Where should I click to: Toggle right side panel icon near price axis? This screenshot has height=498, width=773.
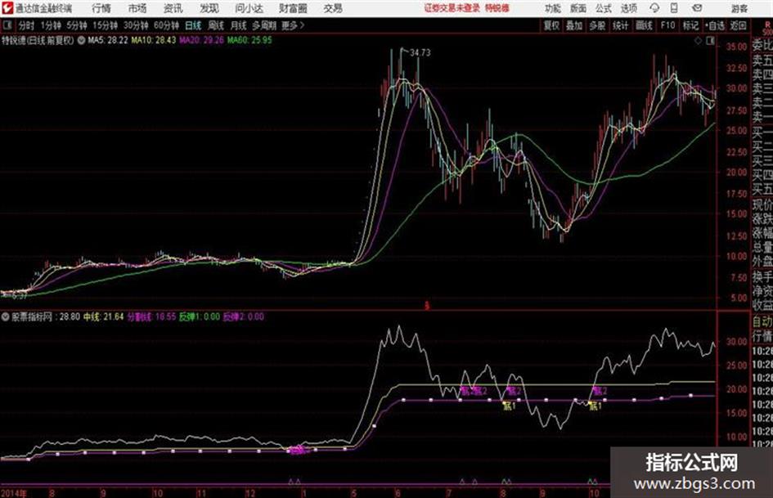pyautogui.click(x=710, y=41)
